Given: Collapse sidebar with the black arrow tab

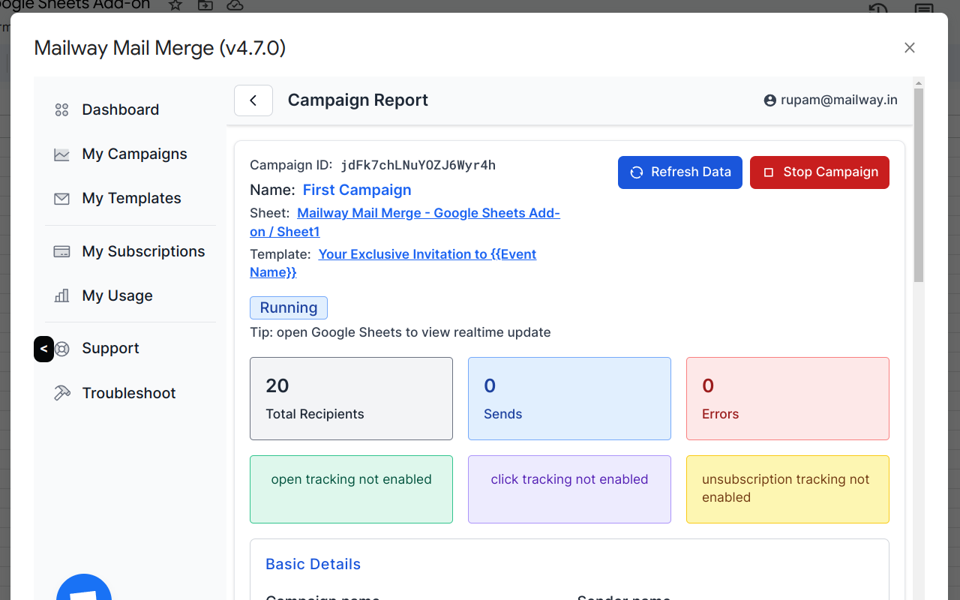Looking at the screenshot, I should click(43, 349).
